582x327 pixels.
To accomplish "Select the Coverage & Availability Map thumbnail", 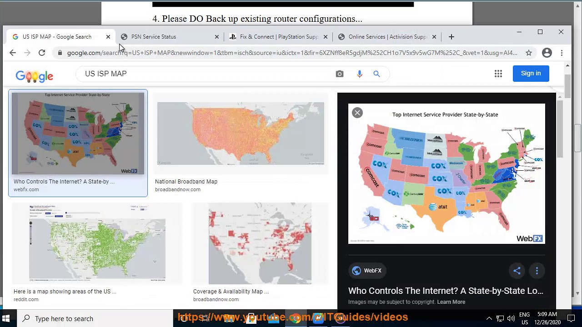I will point(260,243).
